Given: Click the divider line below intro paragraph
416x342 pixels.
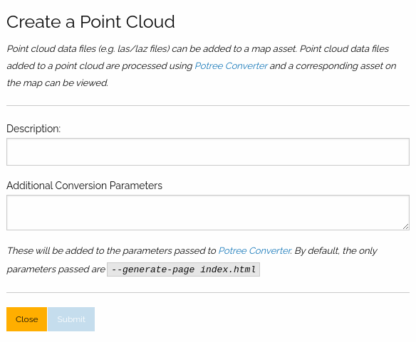Looking at the screenshot, I should coord(208,105).
